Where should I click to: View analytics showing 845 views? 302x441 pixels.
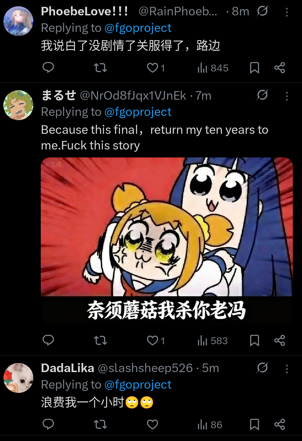click(213, 68)
